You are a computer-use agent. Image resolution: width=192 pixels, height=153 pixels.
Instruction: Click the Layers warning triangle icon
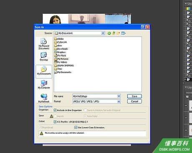coord(51,116)
